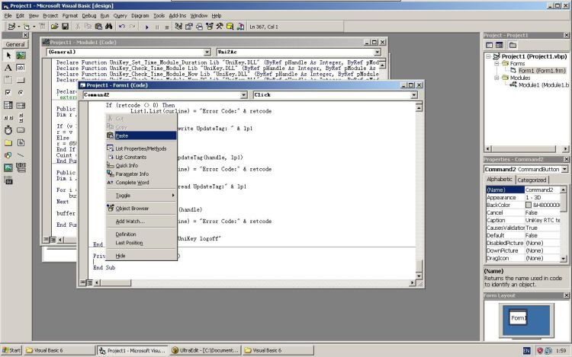This screenshot has height=357, width=572.
Task: Open the Add-Ins menu
Action: [x=177, y=16]
